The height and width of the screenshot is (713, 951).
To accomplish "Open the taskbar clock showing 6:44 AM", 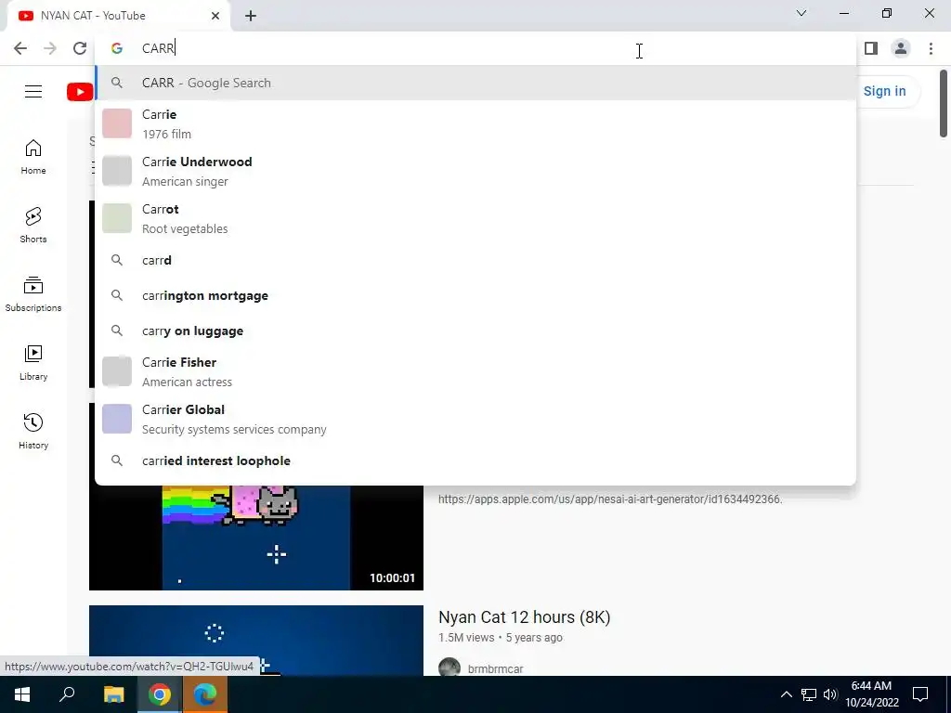I will click(871, 694).
